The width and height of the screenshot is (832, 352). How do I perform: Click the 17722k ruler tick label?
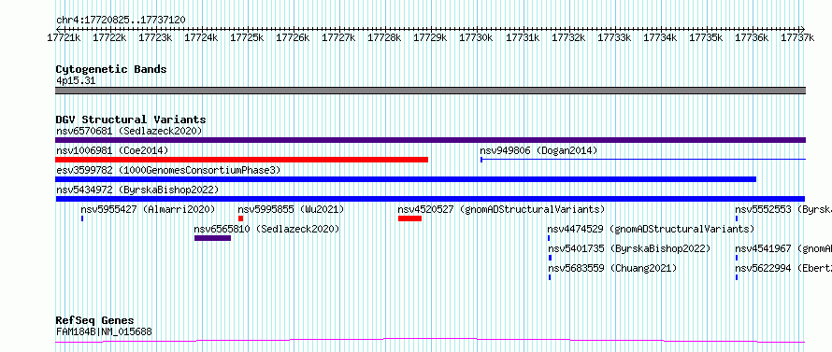point(109,37)
